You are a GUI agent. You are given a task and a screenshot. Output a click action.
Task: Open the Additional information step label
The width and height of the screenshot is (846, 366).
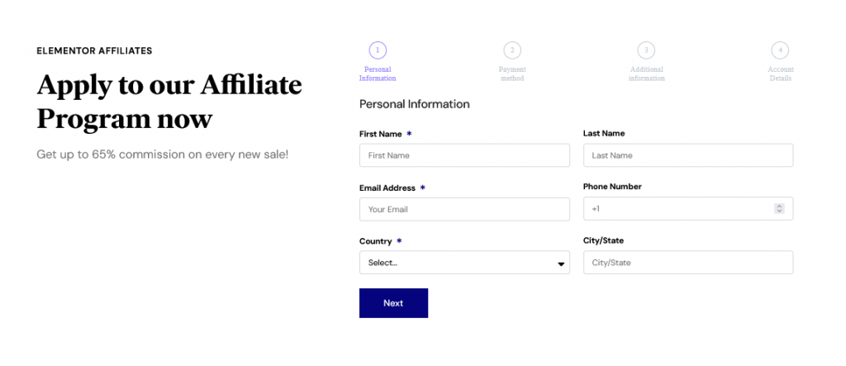(x=646, y=74)
